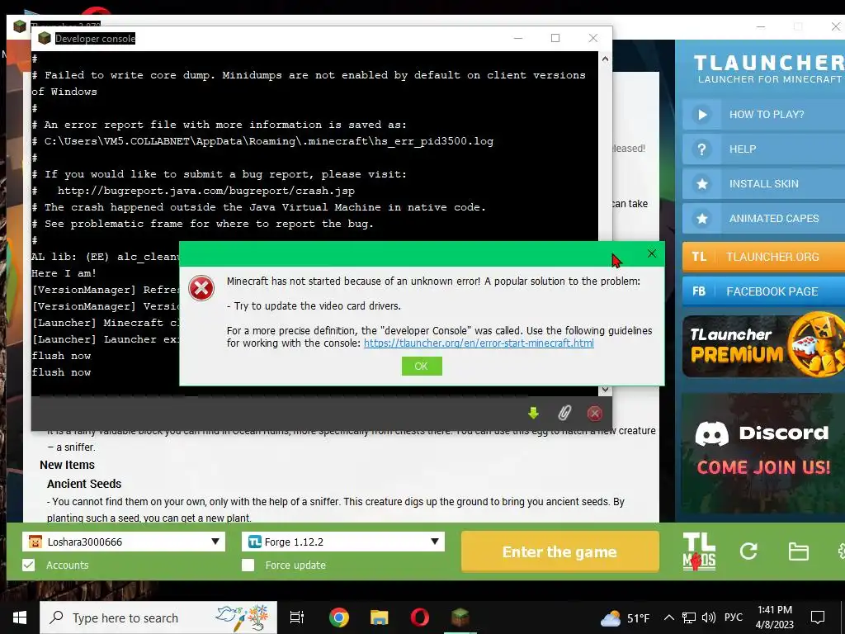Open the Discord Come Join Us banner
Screen dimensions: 845x634
click(763, 454)
